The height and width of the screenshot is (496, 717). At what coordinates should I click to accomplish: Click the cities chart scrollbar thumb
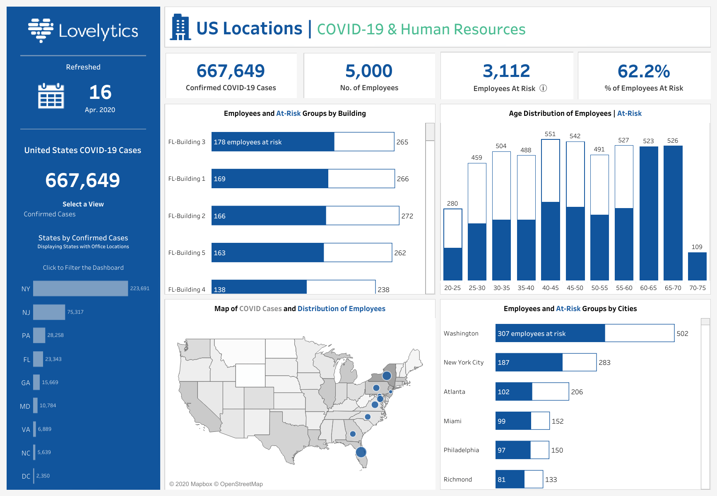705,322
